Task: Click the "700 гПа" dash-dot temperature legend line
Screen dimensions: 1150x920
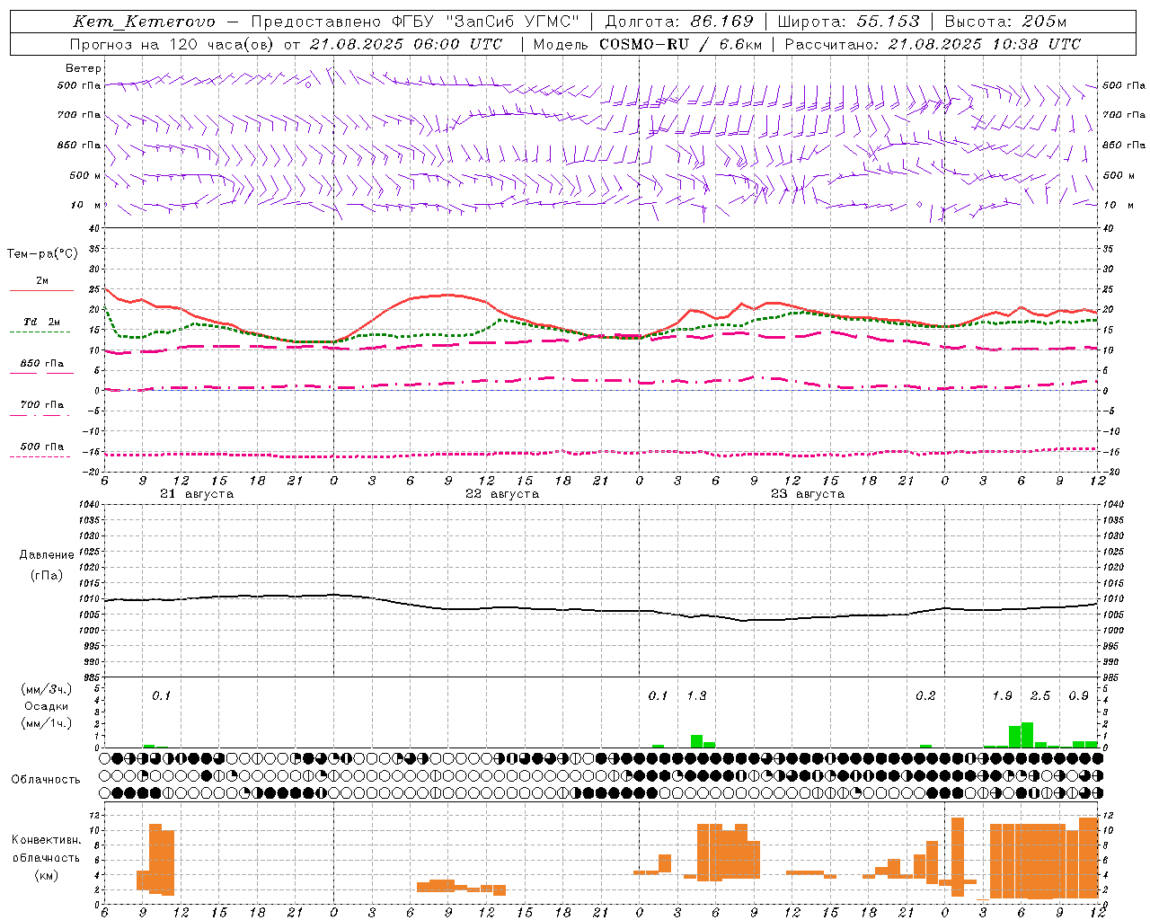Action: coord(41,415)
